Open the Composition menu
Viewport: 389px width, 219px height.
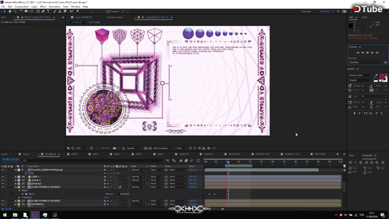tap(22, 7)
